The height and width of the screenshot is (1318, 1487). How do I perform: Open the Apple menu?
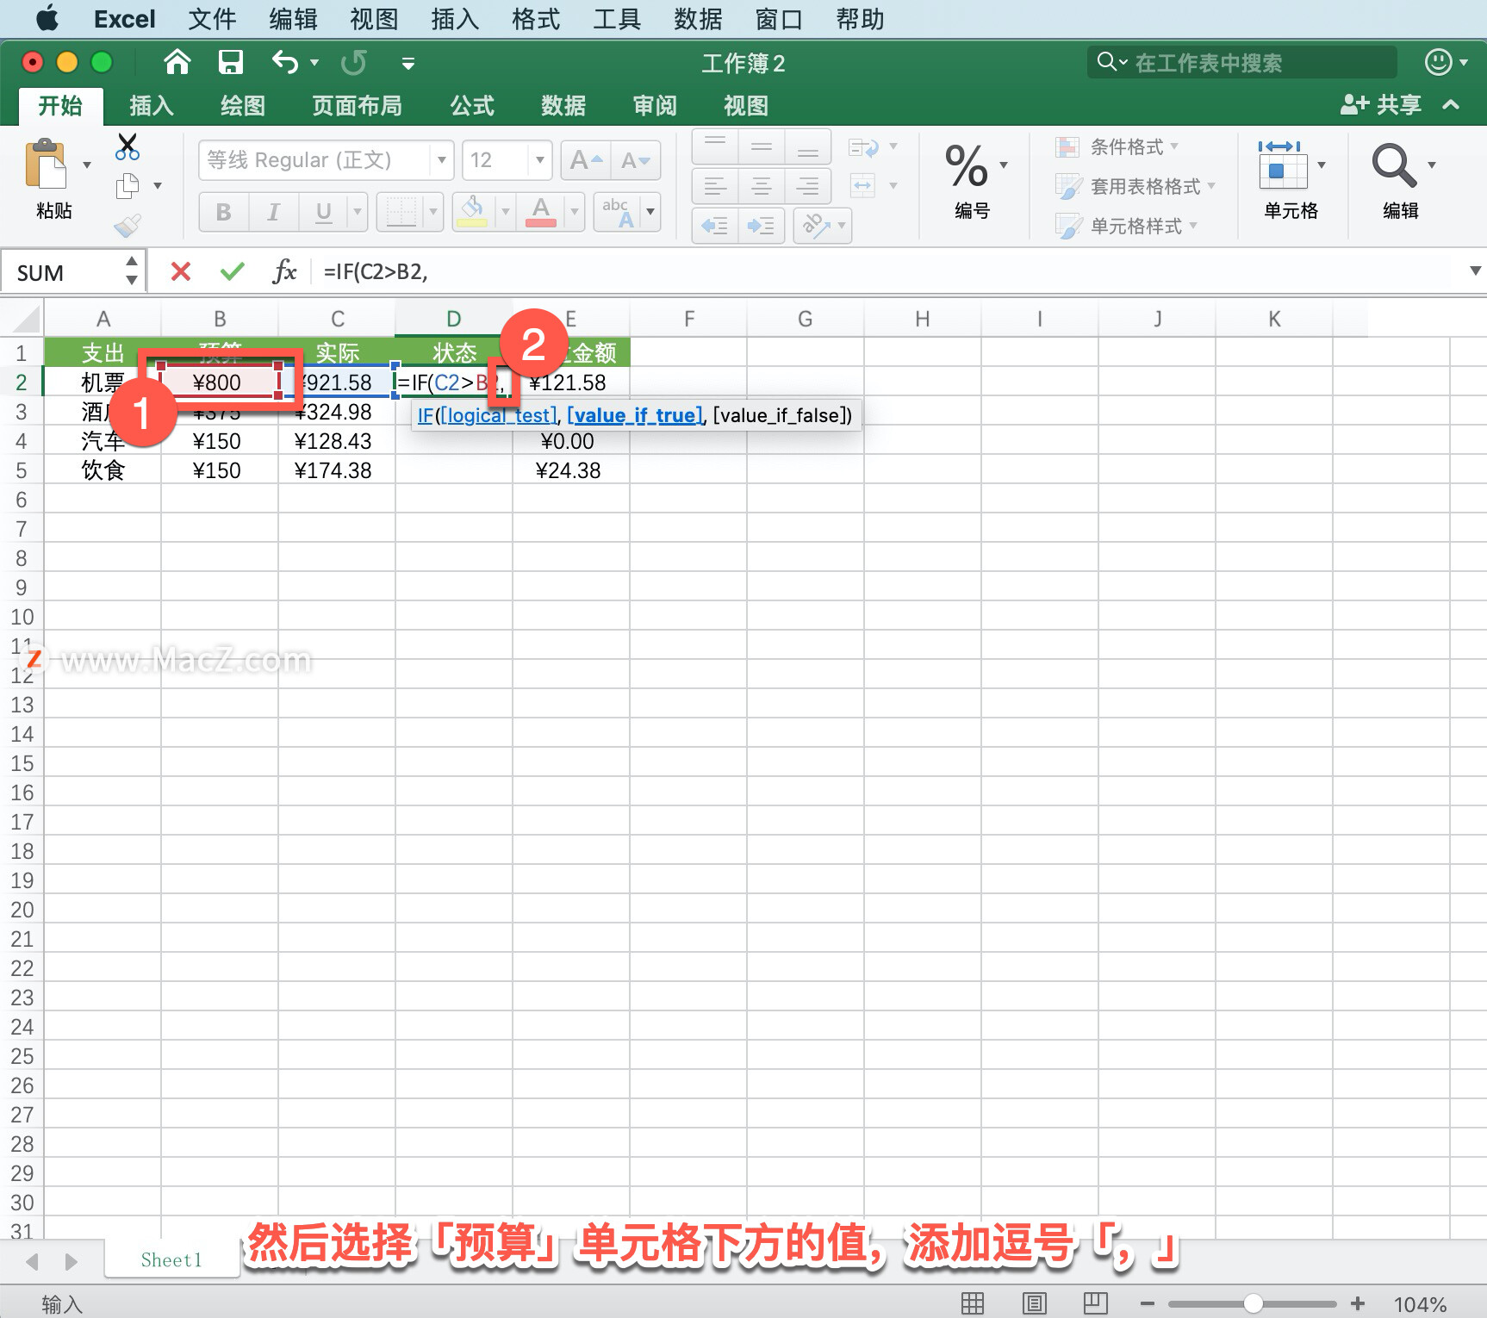[x=47, y=18]
